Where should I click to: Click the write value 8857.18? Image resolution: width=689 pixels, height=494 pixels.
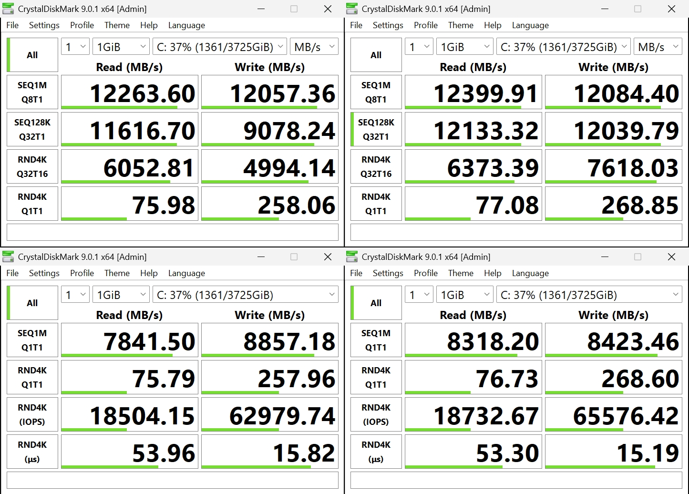tap(270, 340)
